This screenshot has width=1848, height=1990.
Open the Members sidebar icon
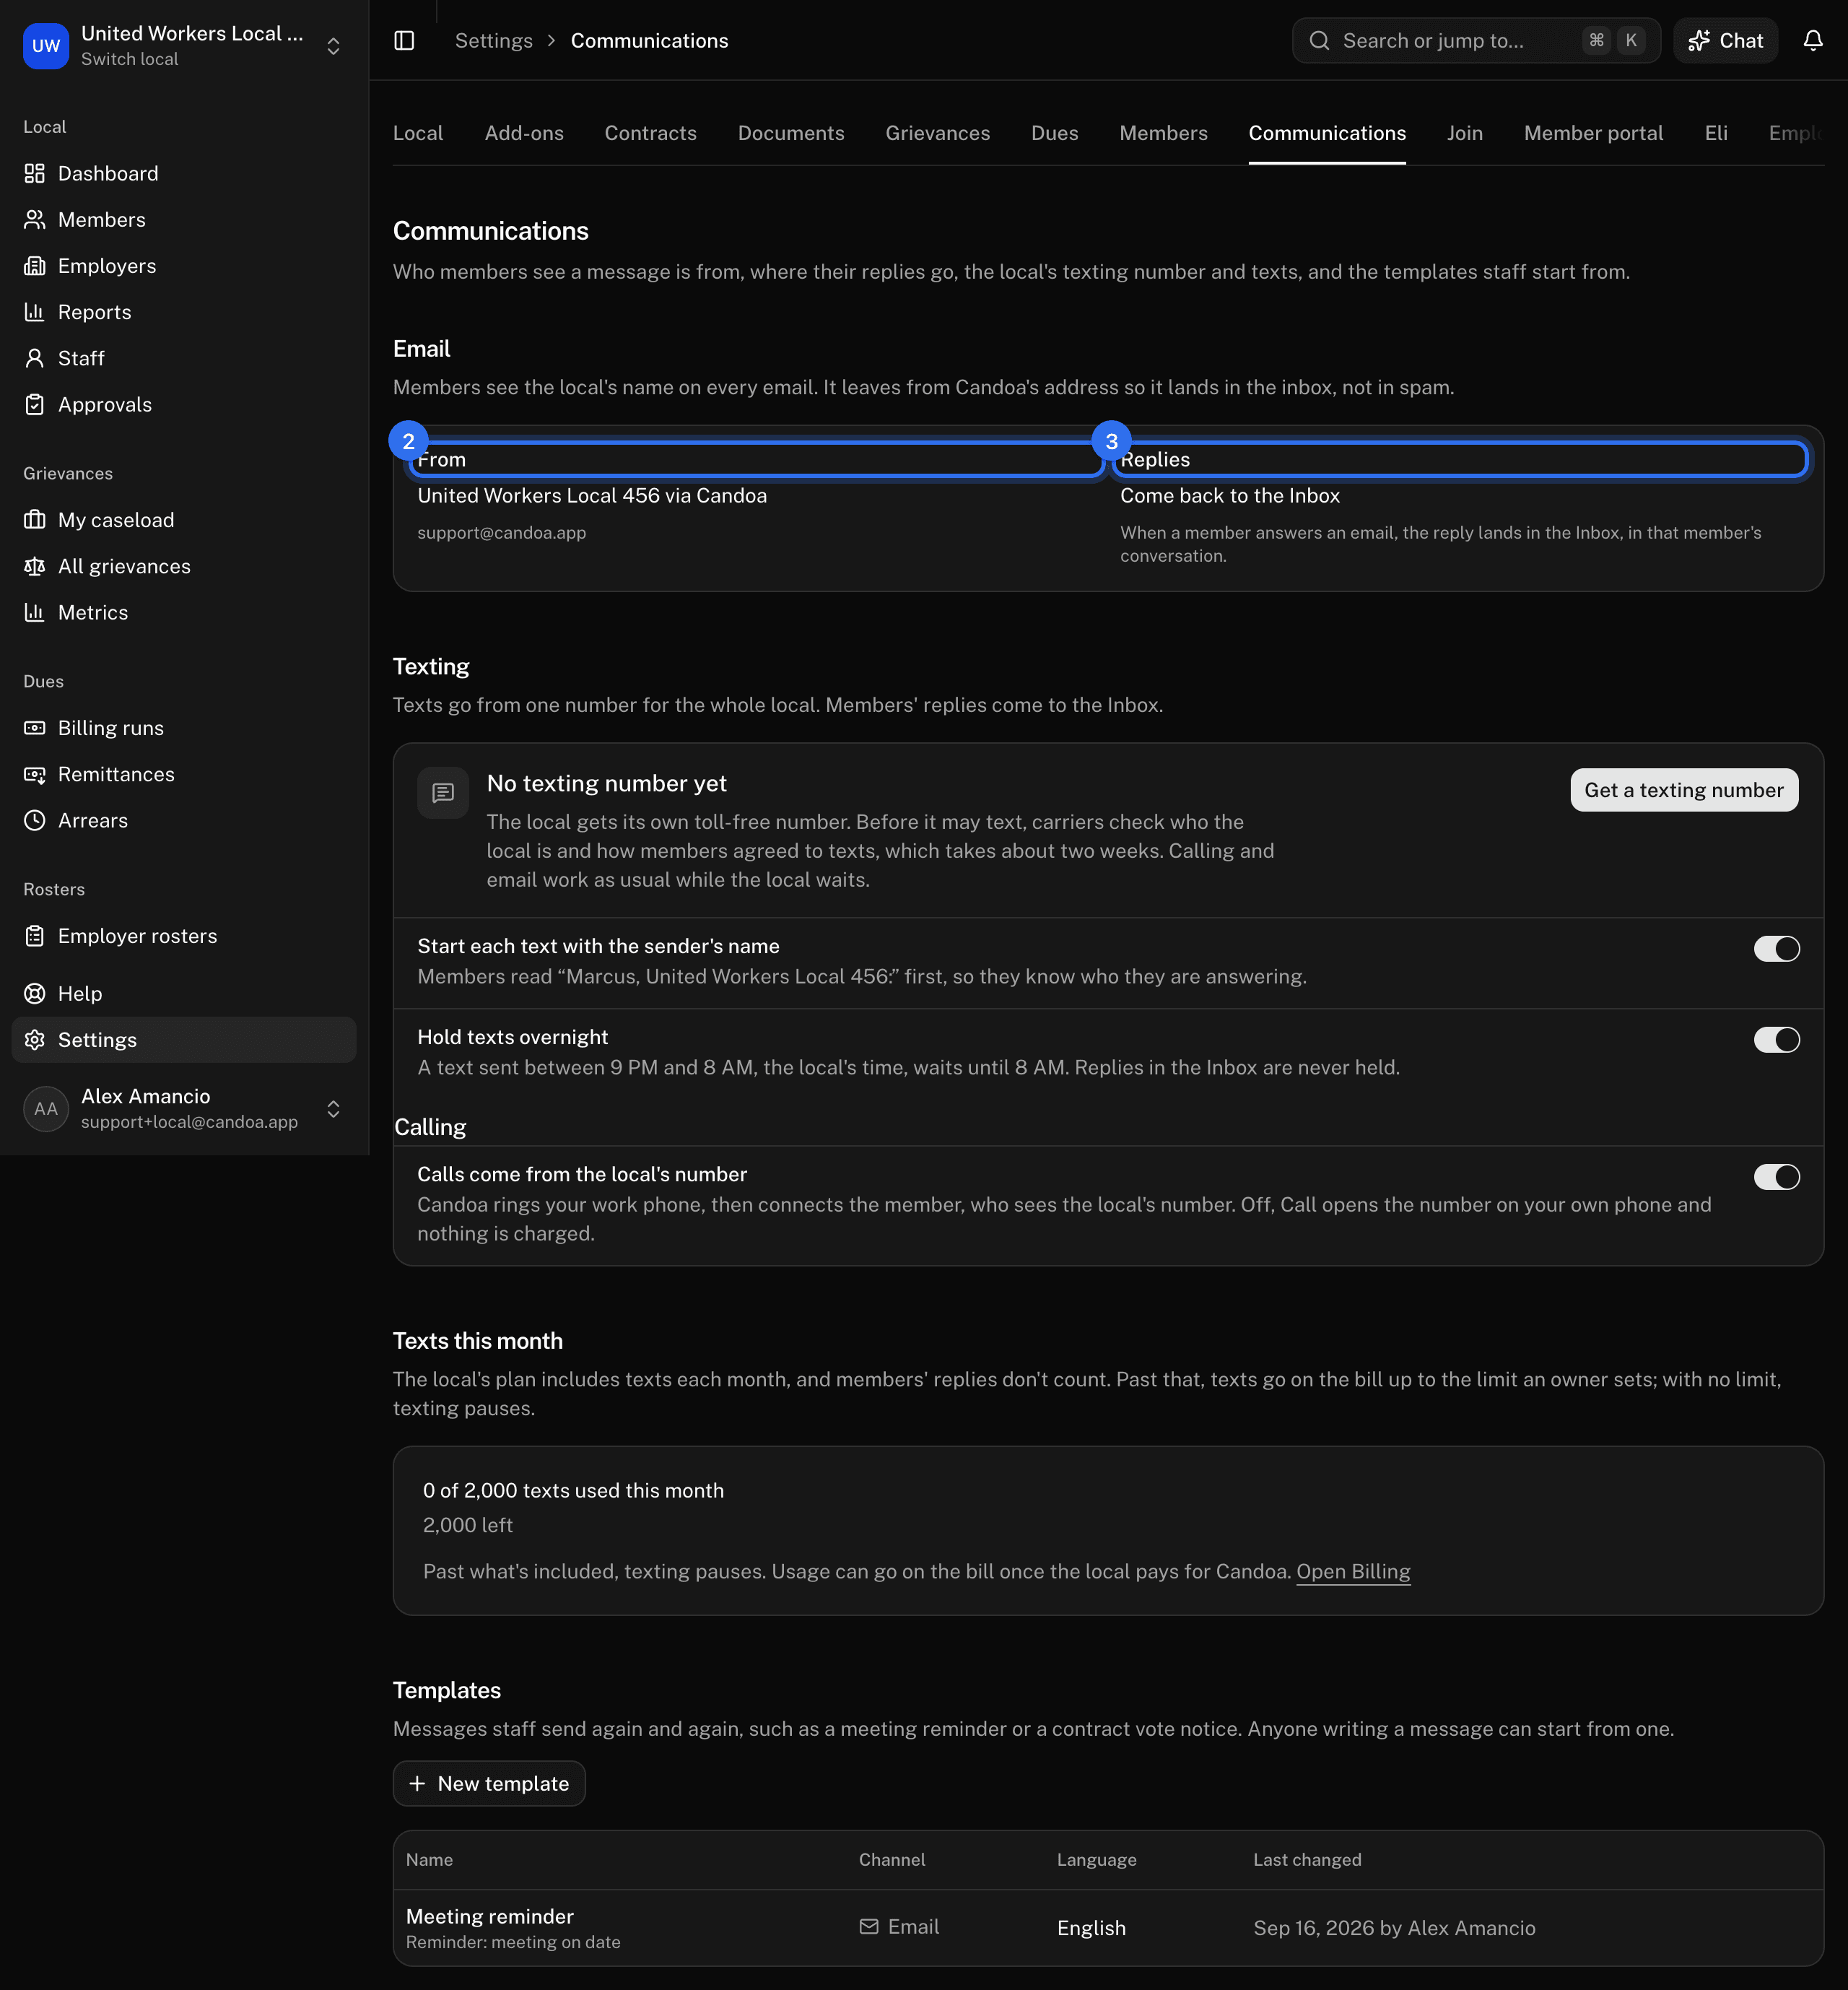[35, 219]
